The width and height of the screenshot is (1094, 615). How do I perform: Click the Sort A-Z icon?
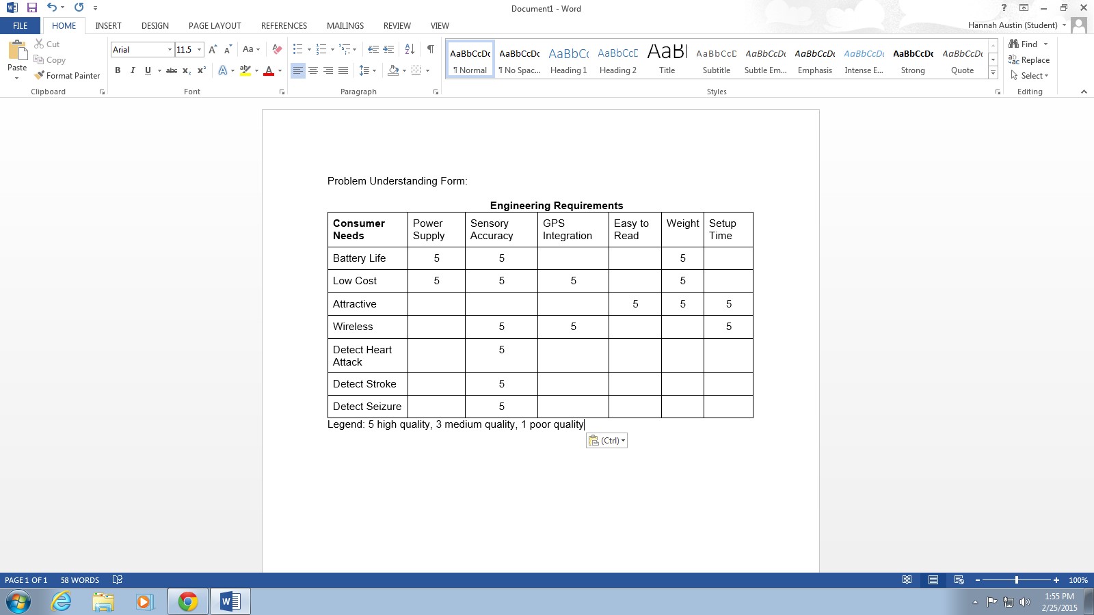pyautogui.click(x=410, y=49)
